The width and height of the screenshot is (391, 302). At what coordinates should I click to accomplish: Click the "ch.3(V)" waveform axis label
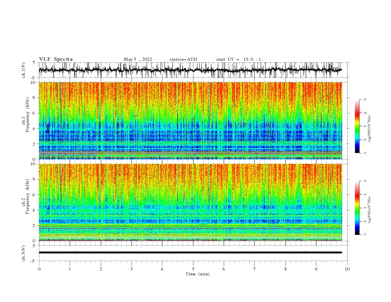click(24, 253)
